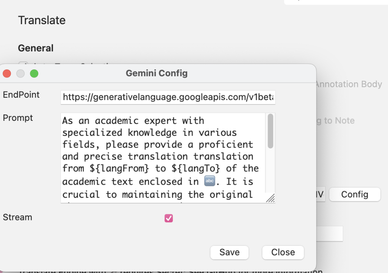Screen dimensions: 388x273
Task: Disable the Stream checkbox
Action: (x=169, y=218)
